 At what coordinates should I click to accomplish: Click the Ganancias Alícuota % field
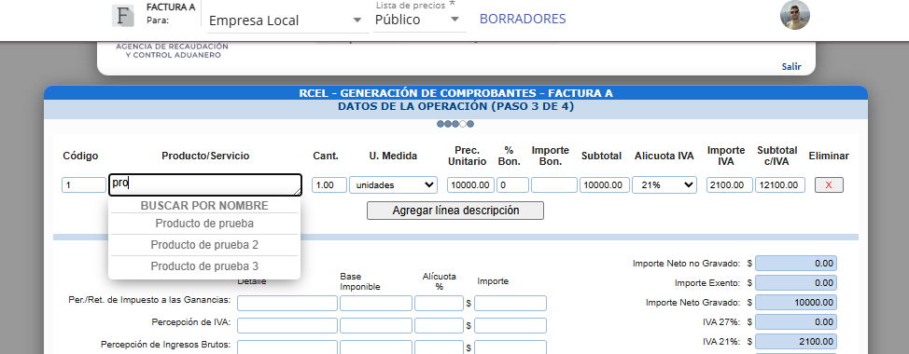coord(439,303)
